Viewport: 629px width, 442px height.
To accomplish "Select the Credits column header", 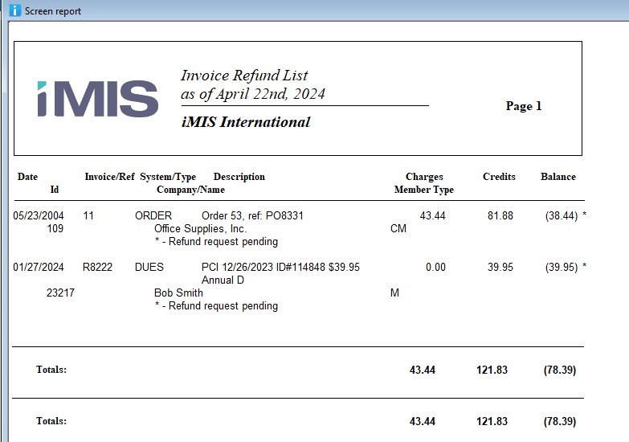I will click(499, 177).
